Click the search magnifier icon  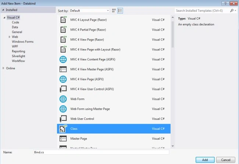click(232, 11)
